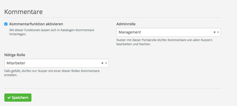This screenshot has width=237, height=106.
Task: Click the checkmark icon on Speichern
Action: pyautogui.click(x=9, y=98)
